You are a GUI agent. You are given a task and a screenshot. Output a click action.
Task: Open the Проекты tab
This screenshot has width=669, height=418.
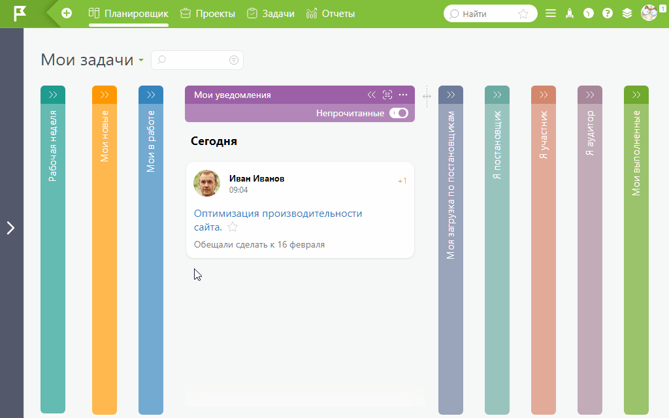(x=207, y=14)
